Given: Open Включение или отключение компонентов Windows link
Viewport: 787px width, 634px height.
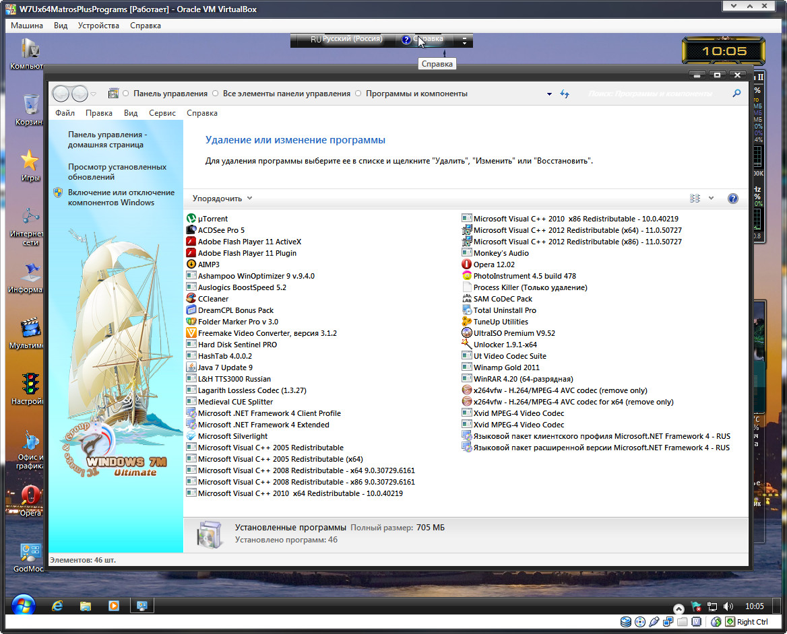Looking at the screenshot, I should tap(121, 197).
